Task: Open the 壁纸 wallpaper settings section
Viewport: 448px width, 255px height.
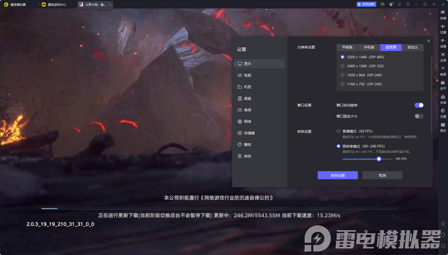Action: 260,145
